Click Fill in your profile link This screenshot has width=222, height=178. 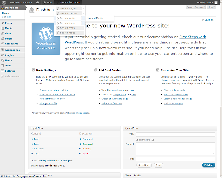click(48, 103)
